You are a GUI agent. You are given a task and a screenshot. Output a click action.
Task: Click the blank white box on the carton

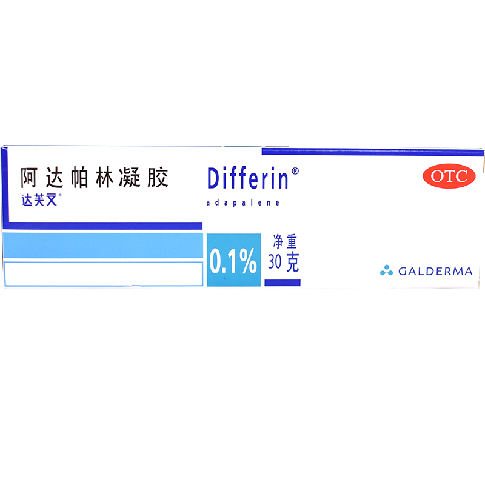pyautogui.click(x=103, y=273)
